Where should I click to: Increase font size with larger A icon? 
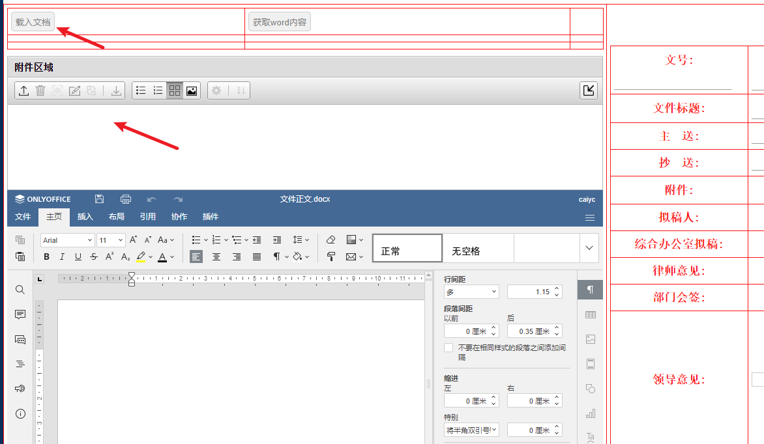click(x=133, y=240)
